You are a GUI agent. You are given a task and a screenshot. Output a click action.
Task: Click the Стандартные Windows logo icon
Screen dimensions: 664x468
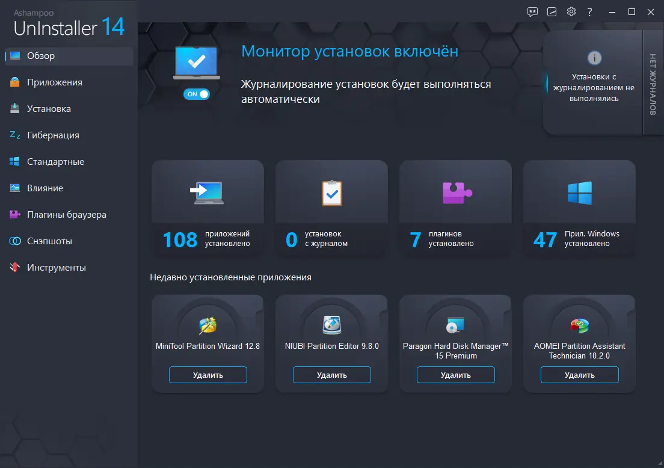[x=15, y=161]
